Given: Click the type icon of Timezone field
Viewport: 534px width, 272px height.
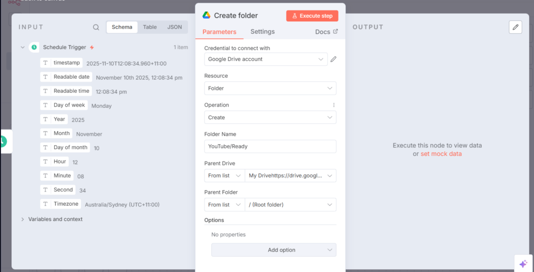Looking at the screenshot, I should coord(45,204).
